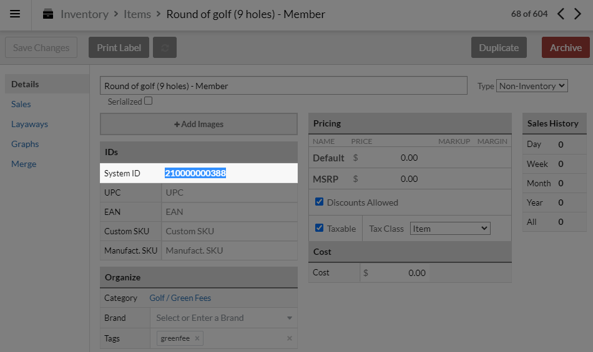
Task: Click the Items breadcrumb
Action: 137,14
